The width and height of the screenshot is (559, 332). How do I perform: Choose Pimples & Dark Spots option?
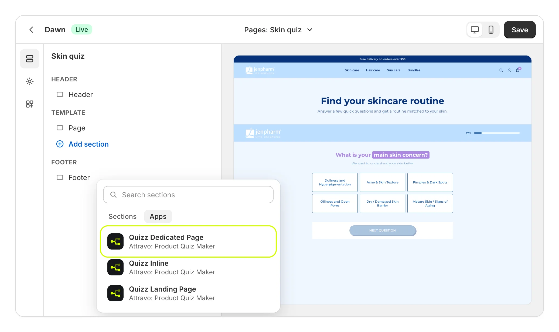(x=430, y=182)
